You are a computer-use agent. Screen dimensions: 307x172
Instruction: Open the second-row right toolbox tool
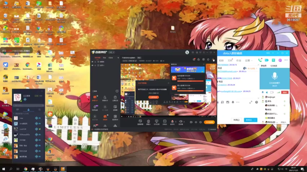click(115, 108)
